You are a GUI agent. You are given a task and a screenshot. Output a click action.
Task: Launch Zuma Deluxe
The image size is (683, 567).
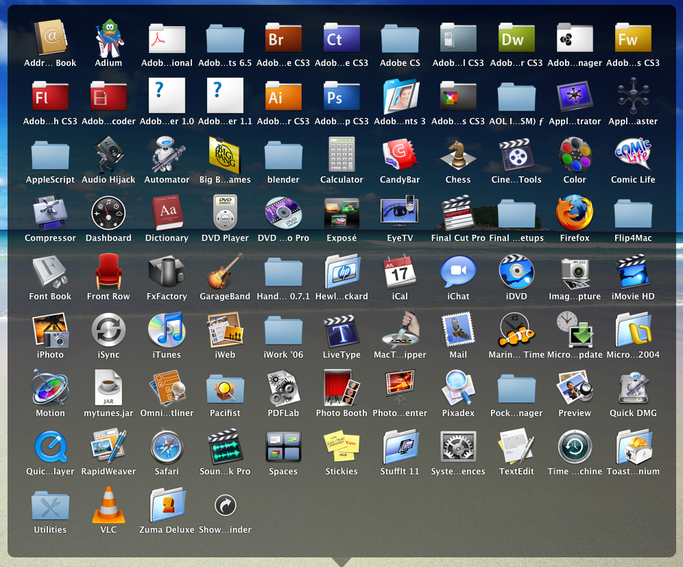(167, 505)
